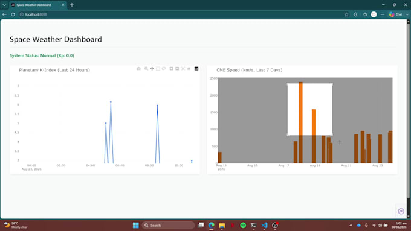Screen dimensions: 411x231
Task: Click the taskbar Search box
Action: [x=168, y=225]
